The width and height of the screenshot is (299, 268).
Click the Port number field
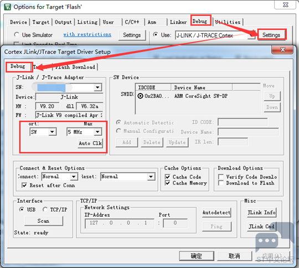pos(175,223)
